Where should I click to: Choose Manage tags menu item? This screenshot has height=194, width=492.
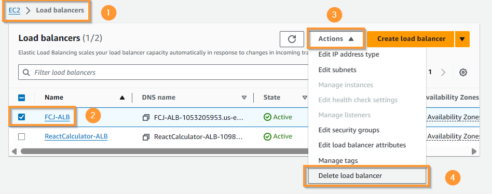[338, 161]
